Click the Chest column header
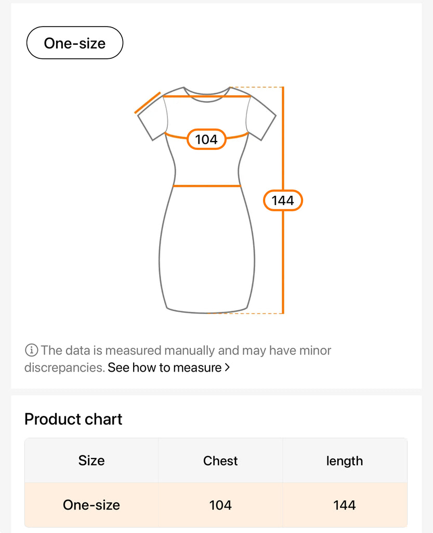Viewport: 433px width, 533px height. [220, 461]
